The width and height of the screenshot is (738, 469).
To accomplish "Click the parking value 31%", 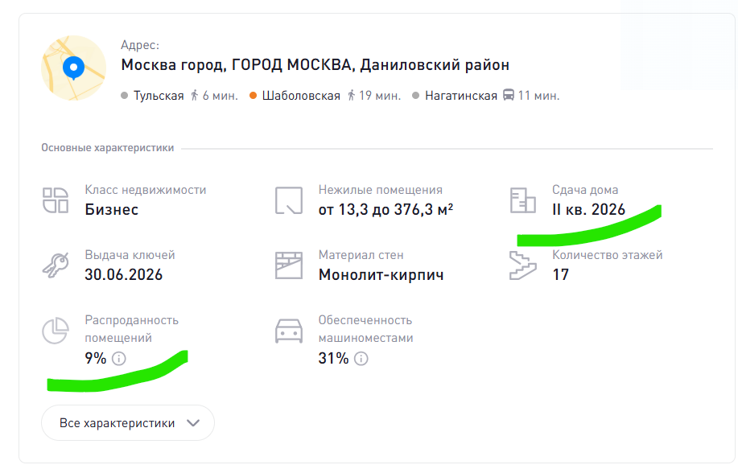I will 333,359.
